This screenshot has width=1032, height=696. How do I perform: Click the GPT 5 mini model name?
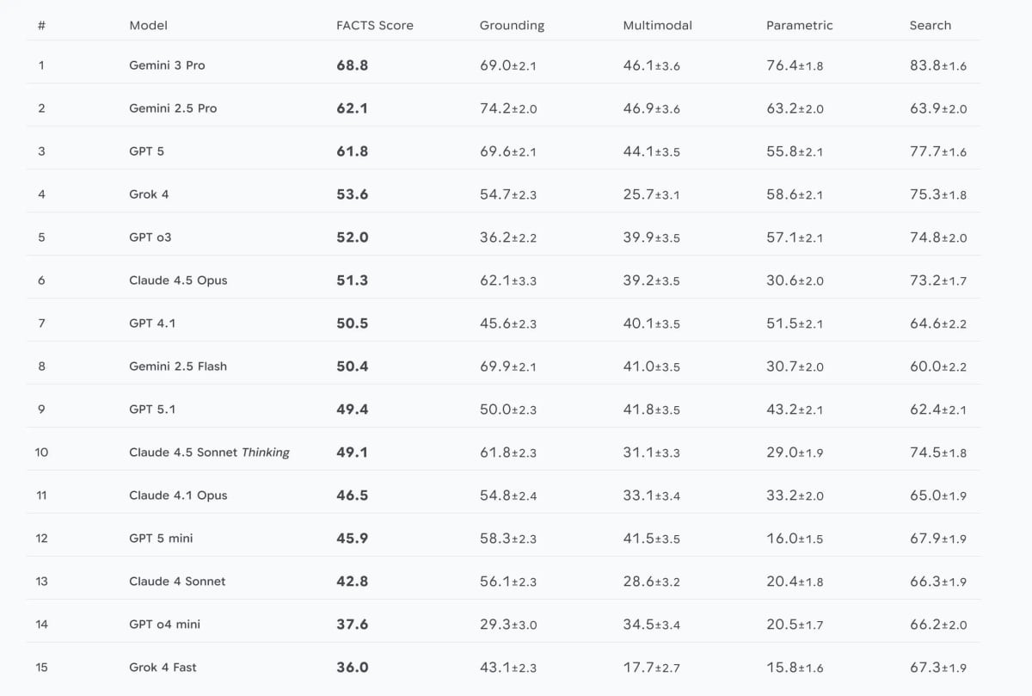[x=161, y=539]
